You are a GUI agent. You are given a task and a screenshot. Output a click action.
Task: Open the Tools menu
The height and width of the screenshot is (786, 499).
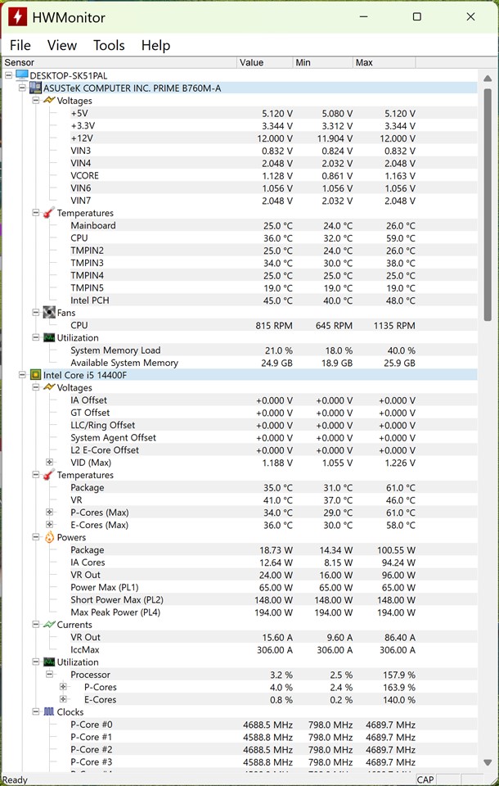click(x=109, y=46)
